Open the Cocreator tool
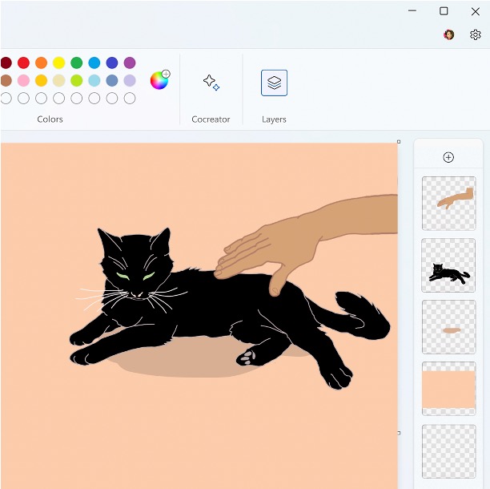This screenshot has height=489, width=490. [x=211, y=83]
